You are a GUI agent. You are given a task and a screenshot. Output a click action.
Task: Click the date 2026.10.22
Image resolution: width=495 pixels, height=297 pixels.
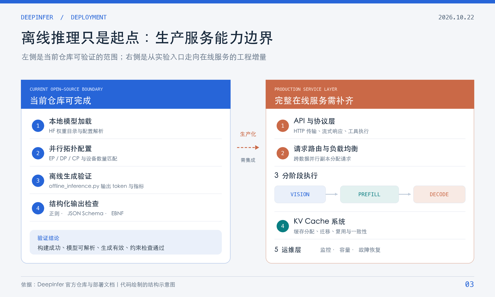456,17
